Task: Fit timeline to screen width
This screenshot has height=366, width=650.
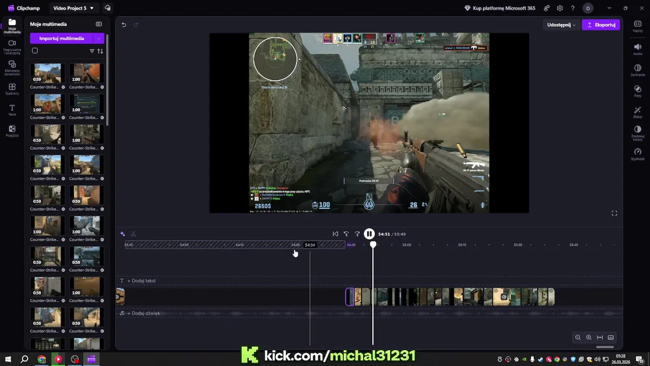Action: point(600,338)
